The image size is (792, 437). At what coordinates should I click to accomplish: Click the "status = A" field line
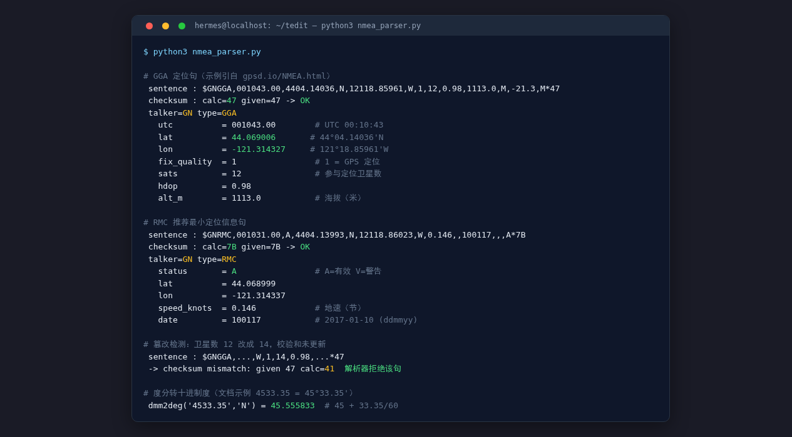tap(197, 271)
